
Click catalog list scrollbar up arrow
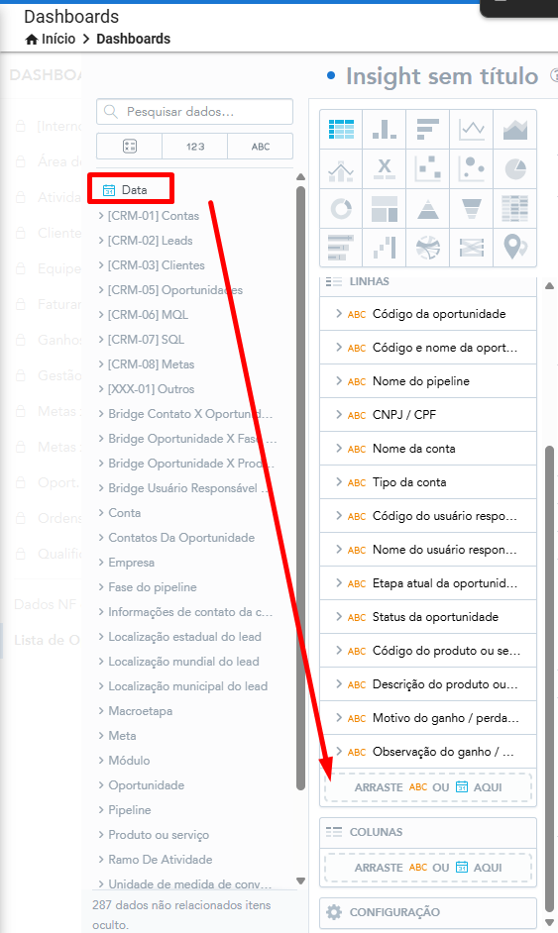300,176
